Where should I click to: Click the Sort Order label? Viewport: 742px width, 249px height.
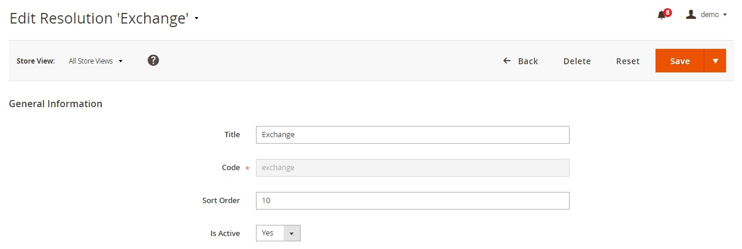[221, 201]
